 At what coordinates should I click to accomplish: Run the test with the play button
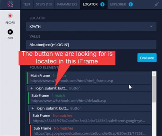pyautogui.click(x=10, y=32)
